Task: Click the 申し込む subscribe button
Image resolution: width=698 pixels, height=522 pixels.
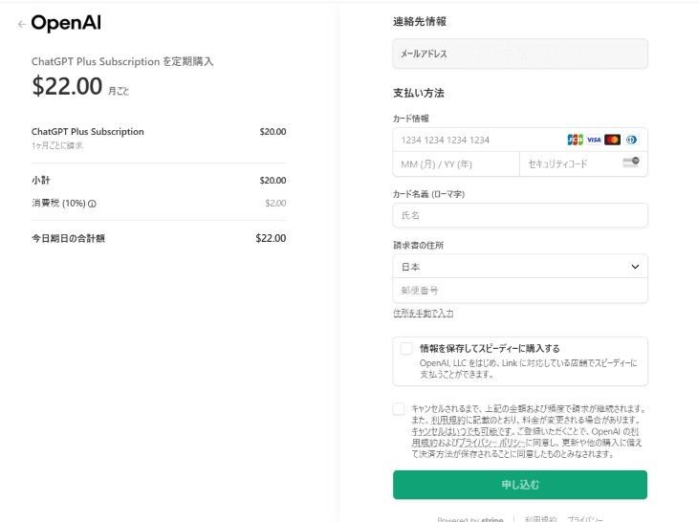Action: [520, 485]
